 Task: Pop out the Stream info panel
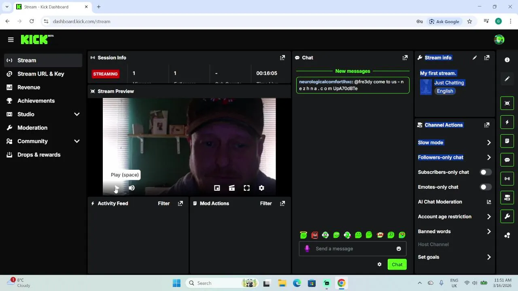pos(487,58)
